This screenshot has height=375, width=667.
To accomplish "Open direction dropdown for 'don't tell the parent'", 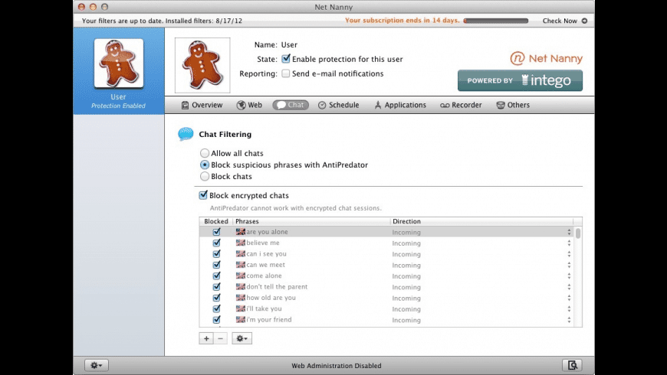I will (x=569, y=287).
